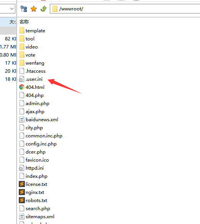Select the template folder
The height and width of the screenshot is (224, 200).
(x=35, y=31)
